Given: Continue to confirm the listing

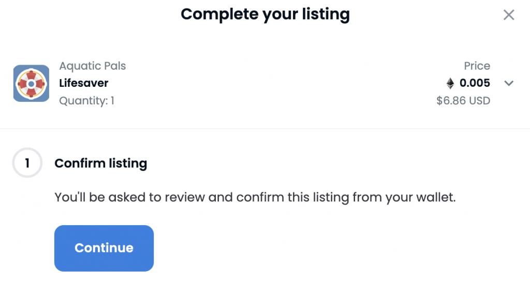Looking at the screenshot, I should tap(104, 248).
